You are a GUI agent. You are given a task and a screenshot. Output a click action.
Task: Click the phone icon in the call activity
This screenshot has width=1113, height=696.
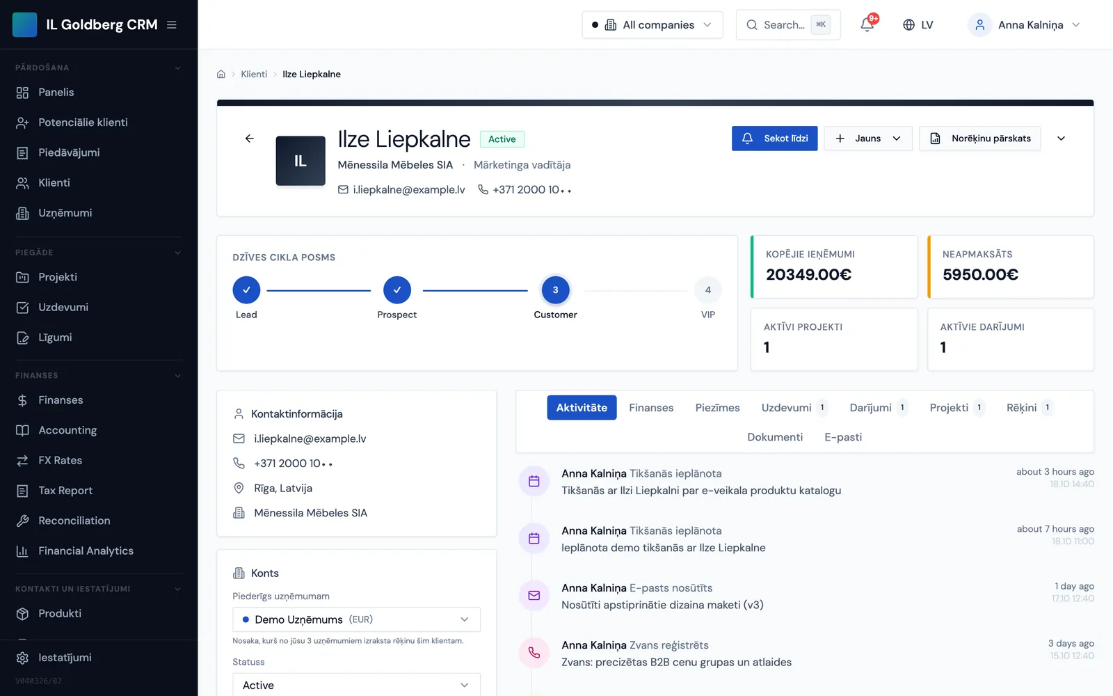pyautogui.click(x=534, y=653)
